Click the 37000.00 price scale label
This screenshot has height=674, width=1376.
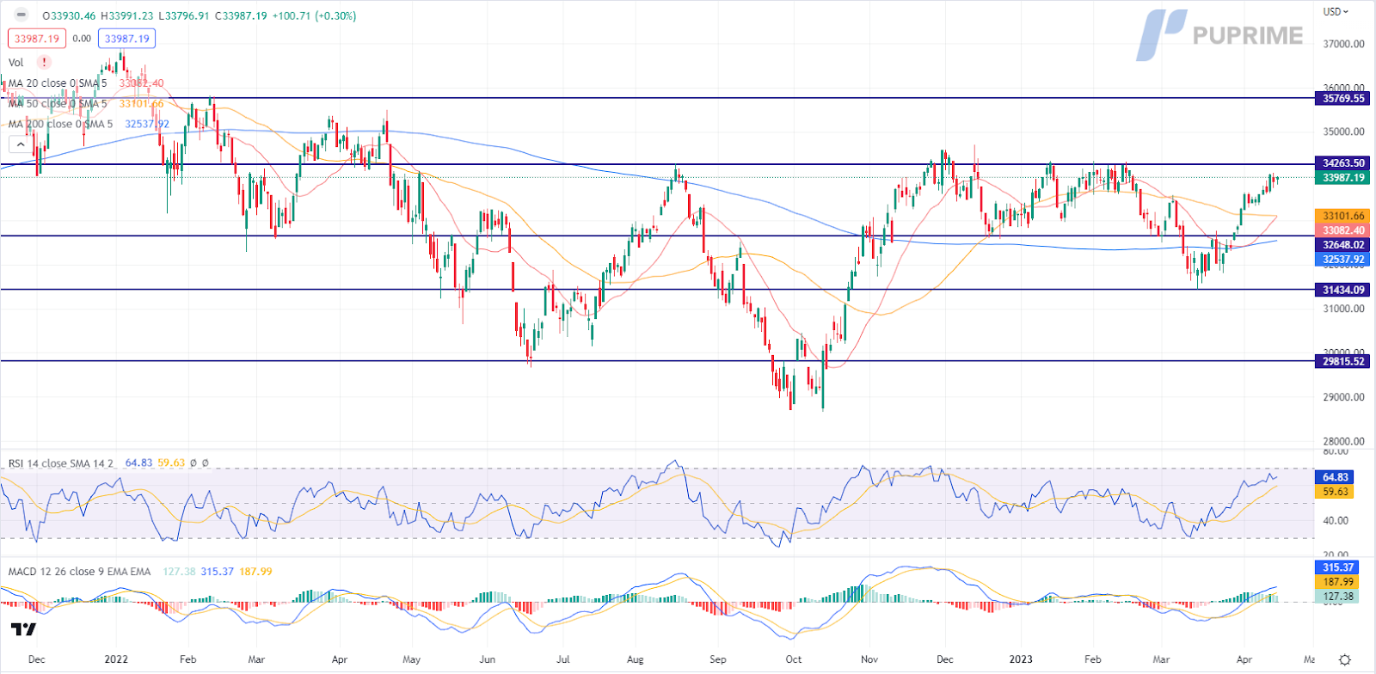pyautogui.click(x=1343, y=44)
